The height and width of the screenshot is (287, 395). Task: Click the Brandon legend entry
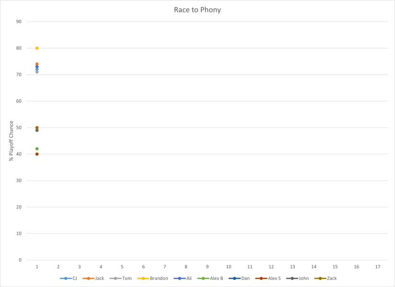point(152,278)
